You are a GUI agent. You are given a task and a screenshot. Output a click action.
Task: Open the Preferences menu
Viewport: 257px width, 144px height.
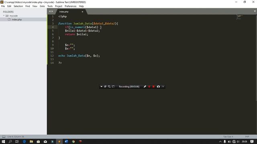(x=71, y=6)
